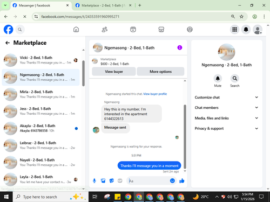Stop loading the page
The image size is (270, 202).
click(x=25, y=17)
